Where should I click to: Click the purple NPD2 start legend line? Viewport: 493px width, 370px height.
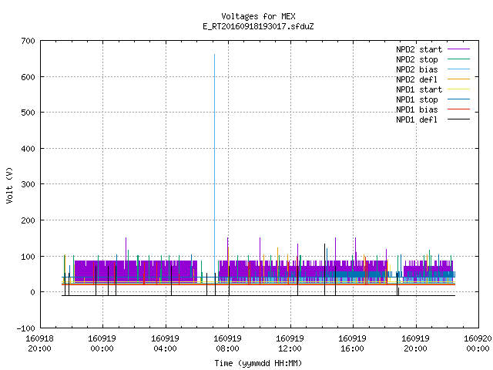point(458,49)
